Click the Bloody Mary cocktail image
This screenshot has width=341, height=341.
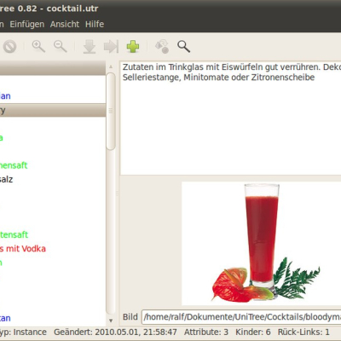262,243
